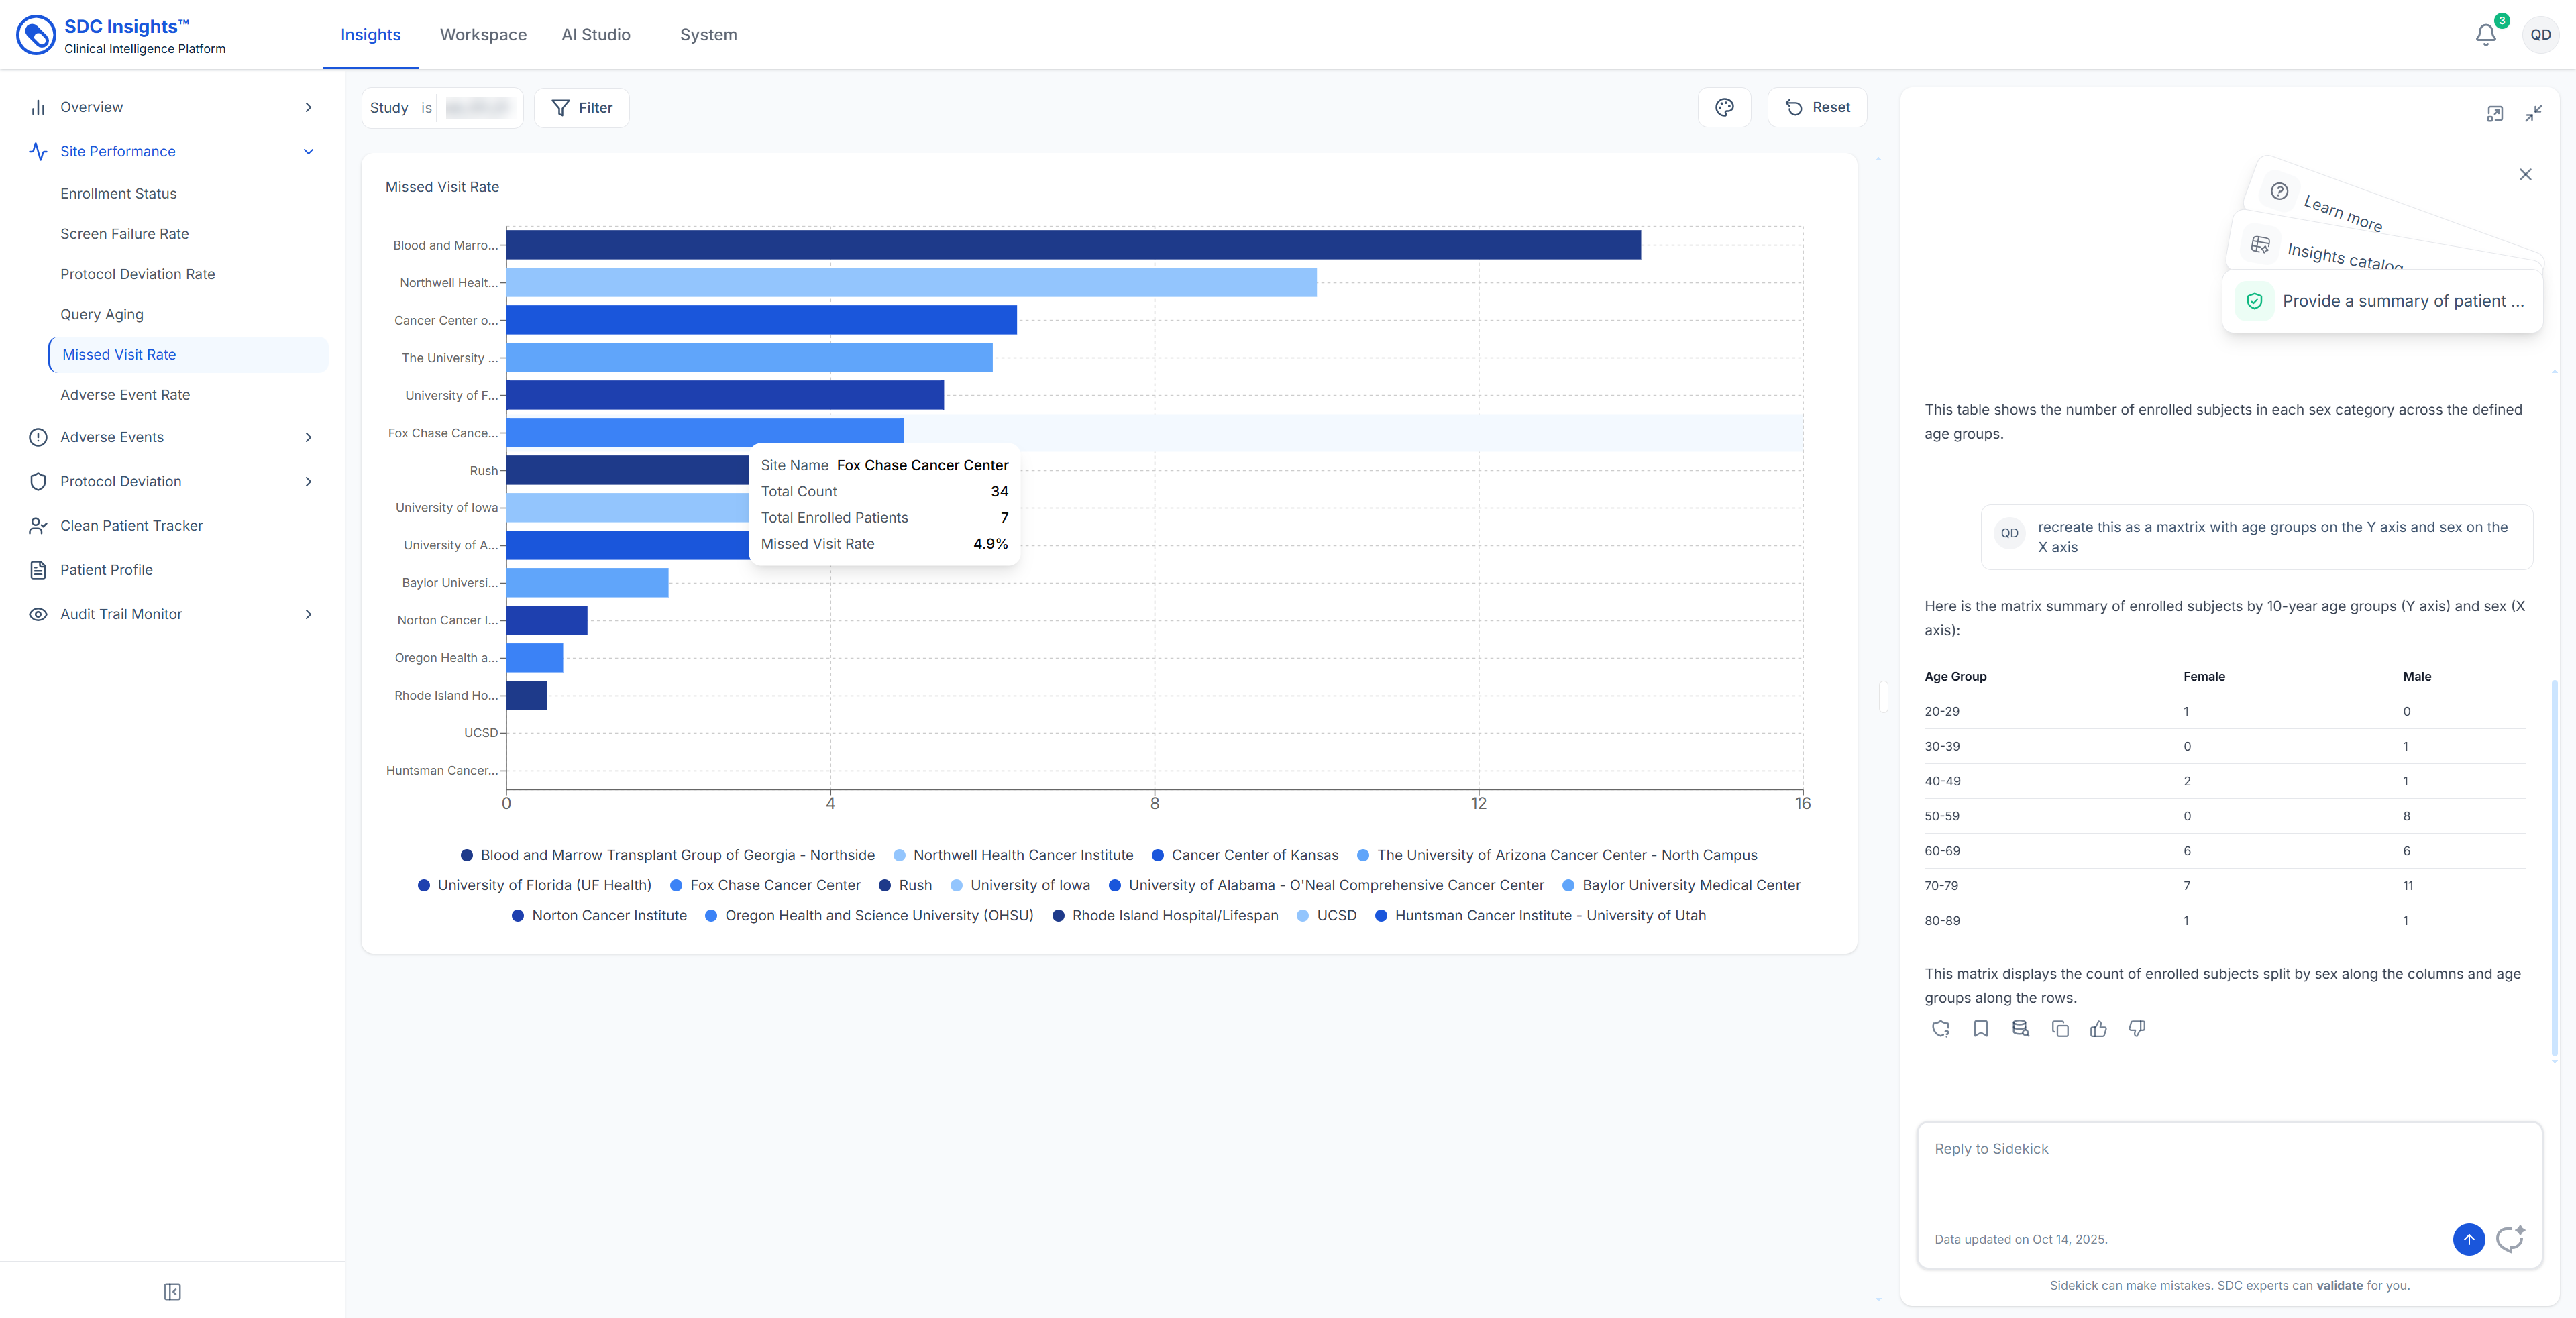Open Protocol Deviation Rate page
Viewport: 2576px width, 1318px height.
point(137,274)
